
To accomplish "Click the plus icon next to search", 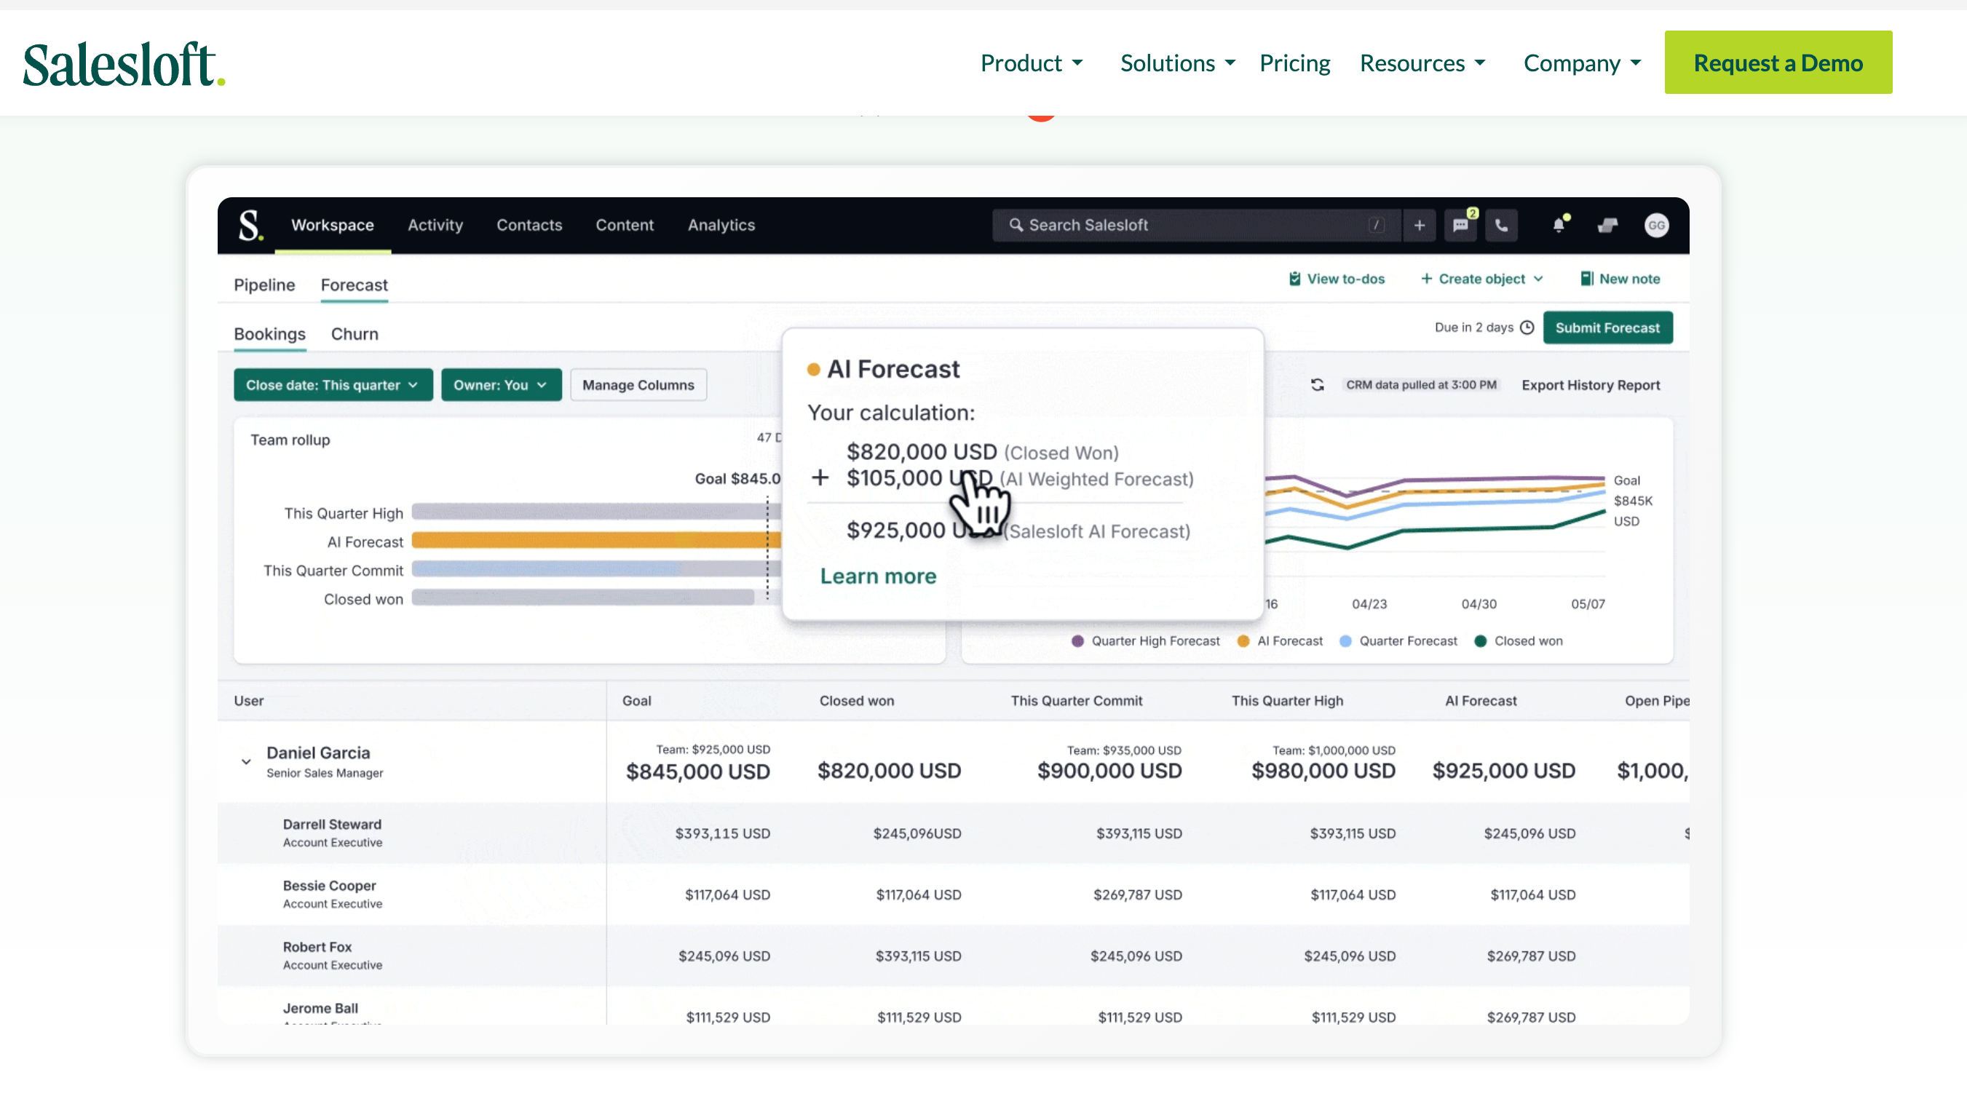I will pos(1420,225).
